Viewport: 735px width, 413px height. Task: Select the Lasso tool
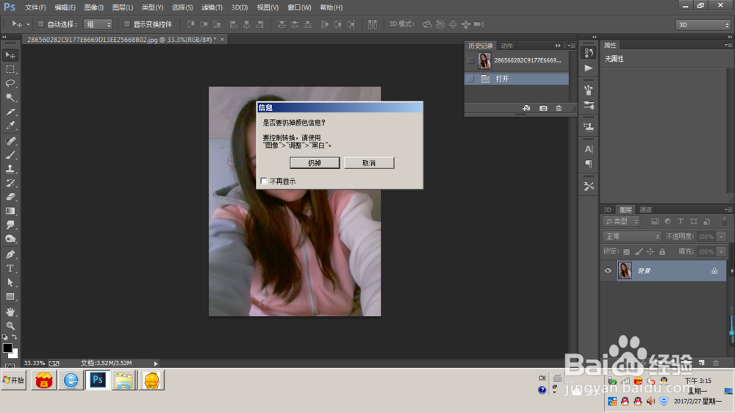coord(10,84)
